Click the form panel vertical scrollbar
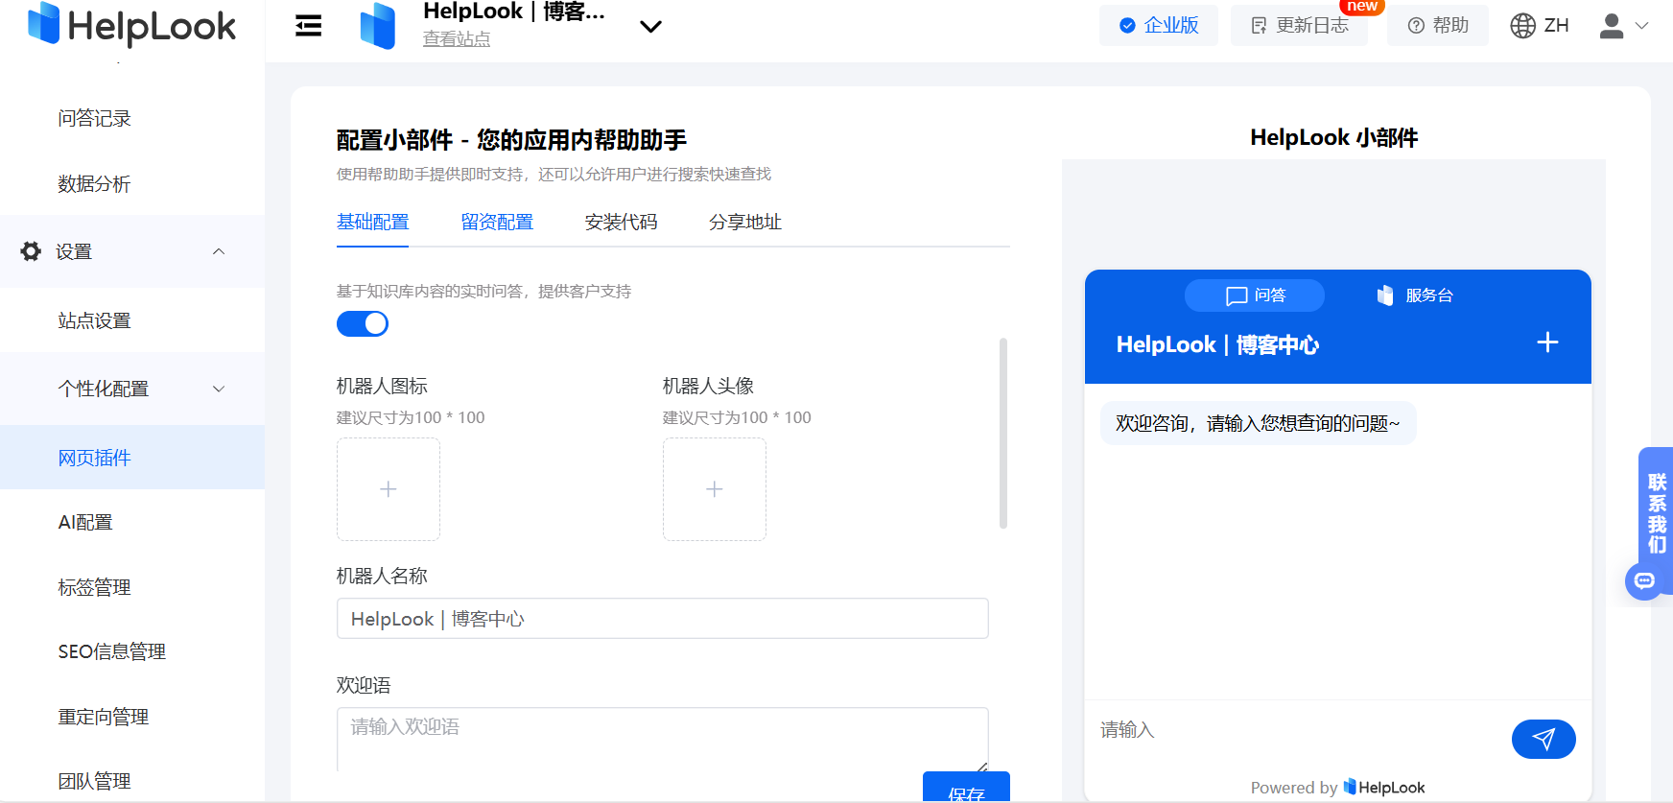The width and height of the screenshot is (1673, 803). pos(1003,433)
